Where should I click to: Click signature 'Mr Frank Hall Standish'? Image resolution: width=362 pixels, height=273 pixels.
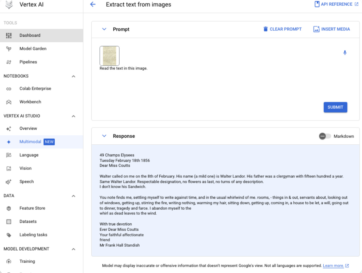[120, 245]
